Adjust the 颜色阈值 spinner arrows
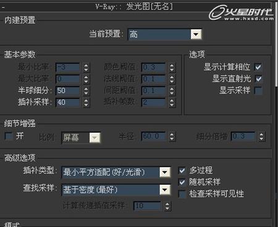The height and width of the screenshot is (227, 278). [x=172, y=67]
